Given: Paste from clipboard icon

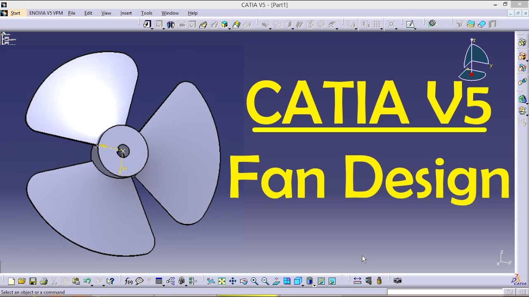Looking at the screenshot, I should (76, 281).
